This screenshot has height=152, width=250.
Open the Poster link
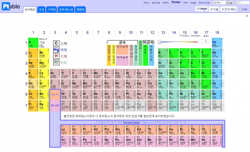(x=176, y=2)
